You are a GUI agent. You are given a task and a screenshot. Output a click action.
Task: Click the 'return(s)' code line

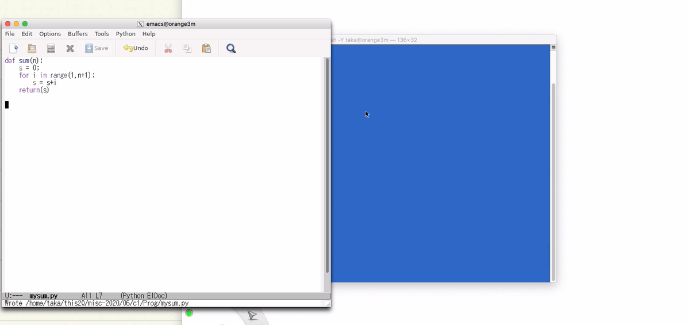tap(34, 90)
